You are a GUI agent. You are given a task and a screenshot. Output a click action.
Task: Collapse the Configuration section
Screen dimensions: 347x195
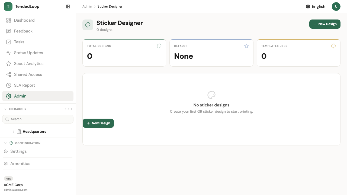(5, 143)
